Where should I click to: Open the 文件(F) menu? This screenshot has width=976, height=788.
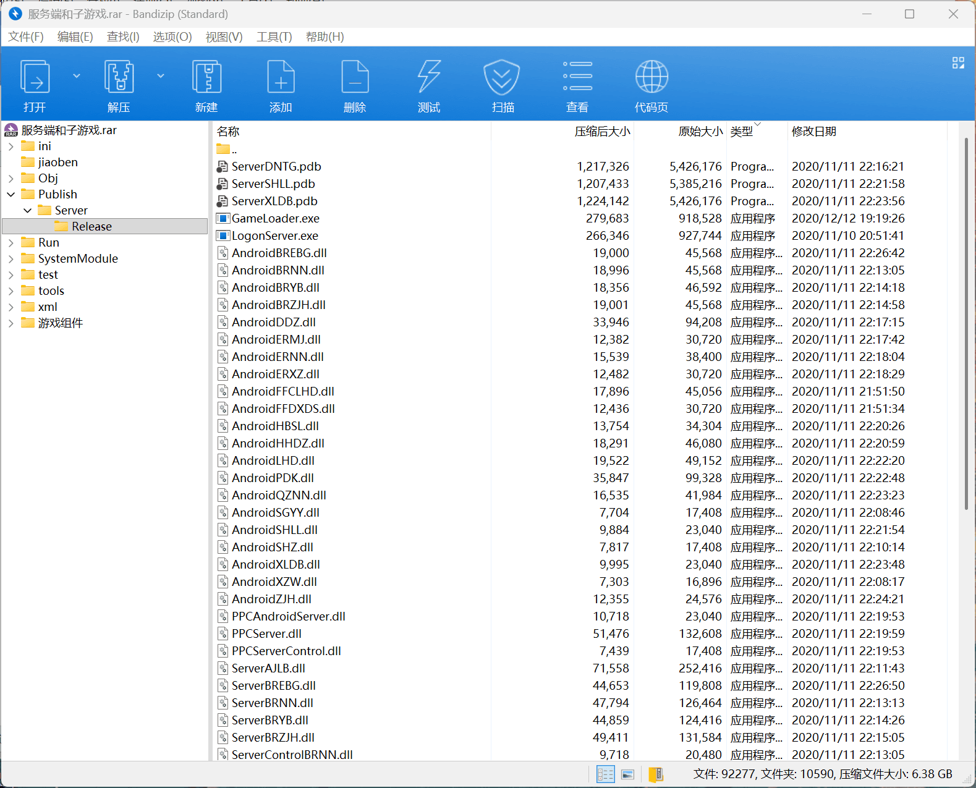point(26,37)
